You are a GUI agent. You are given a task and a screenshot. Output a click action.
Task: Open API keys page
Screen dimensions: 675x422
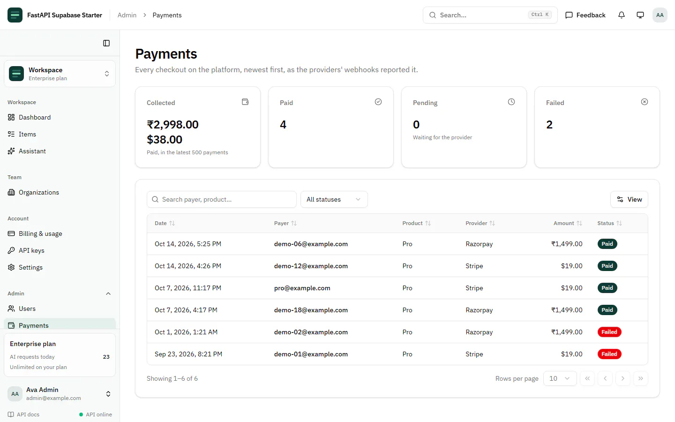pyautogui.click(x=60, y=250)
